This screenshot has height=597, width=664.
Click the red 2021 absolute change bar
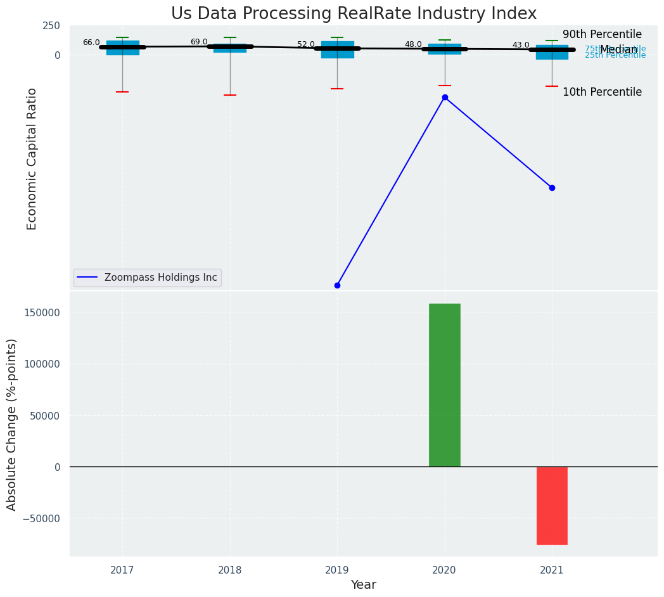pyautogui.click(x=552, y=505)
